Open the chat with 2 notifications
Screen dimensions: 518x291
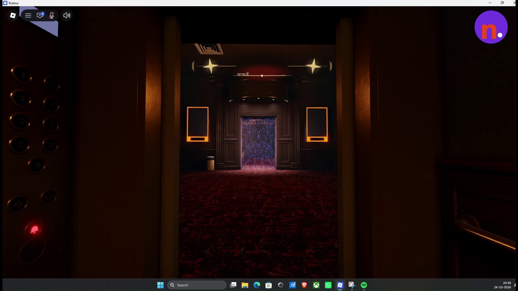(40, 15)
